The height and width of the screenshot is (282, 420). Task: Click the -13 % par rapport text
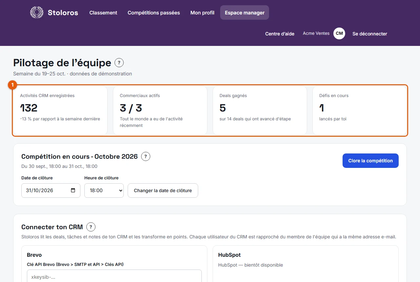(60, 119)
